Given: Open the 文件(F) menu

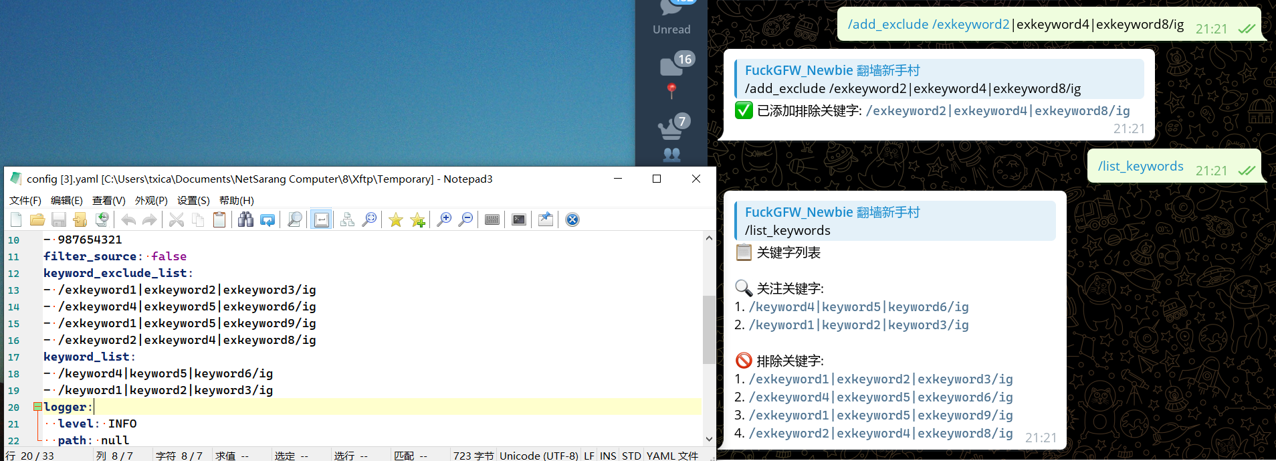Looking at the screenshot, I should 25,200.
